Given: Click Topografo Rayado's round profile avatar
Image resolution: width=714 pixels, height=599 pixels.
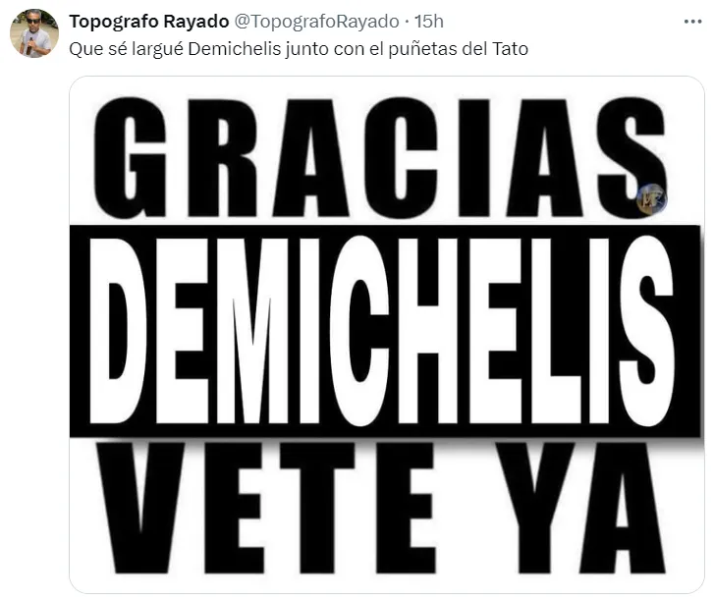Looking at the screenshot, I should coord(34,33).
